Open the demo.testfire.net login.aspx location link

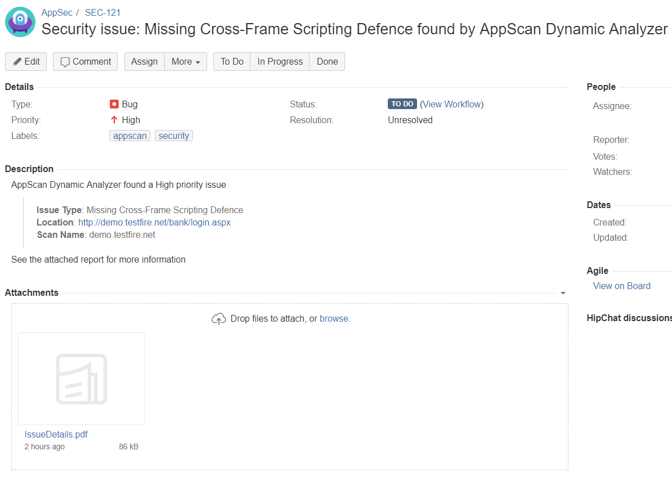pos(154,222)
